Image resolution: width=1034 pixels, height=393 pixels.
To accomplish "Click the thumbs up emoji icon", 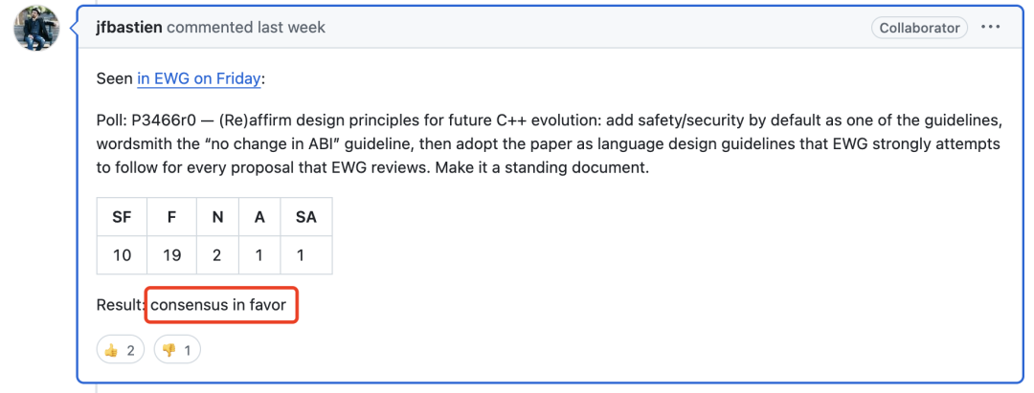I will click(111, 350).
